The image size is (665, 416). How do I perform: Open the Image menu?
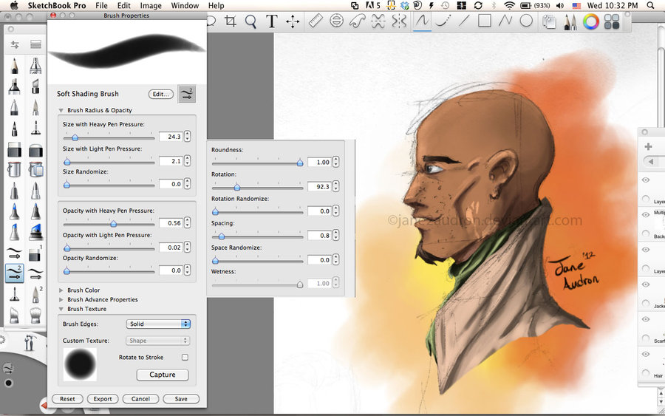[151, 6]
